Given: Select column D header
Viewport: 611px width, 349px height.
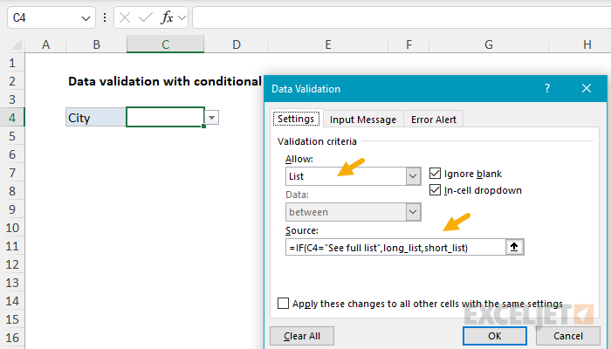Looking at the screenshot, I should click(x=237, y=44).
